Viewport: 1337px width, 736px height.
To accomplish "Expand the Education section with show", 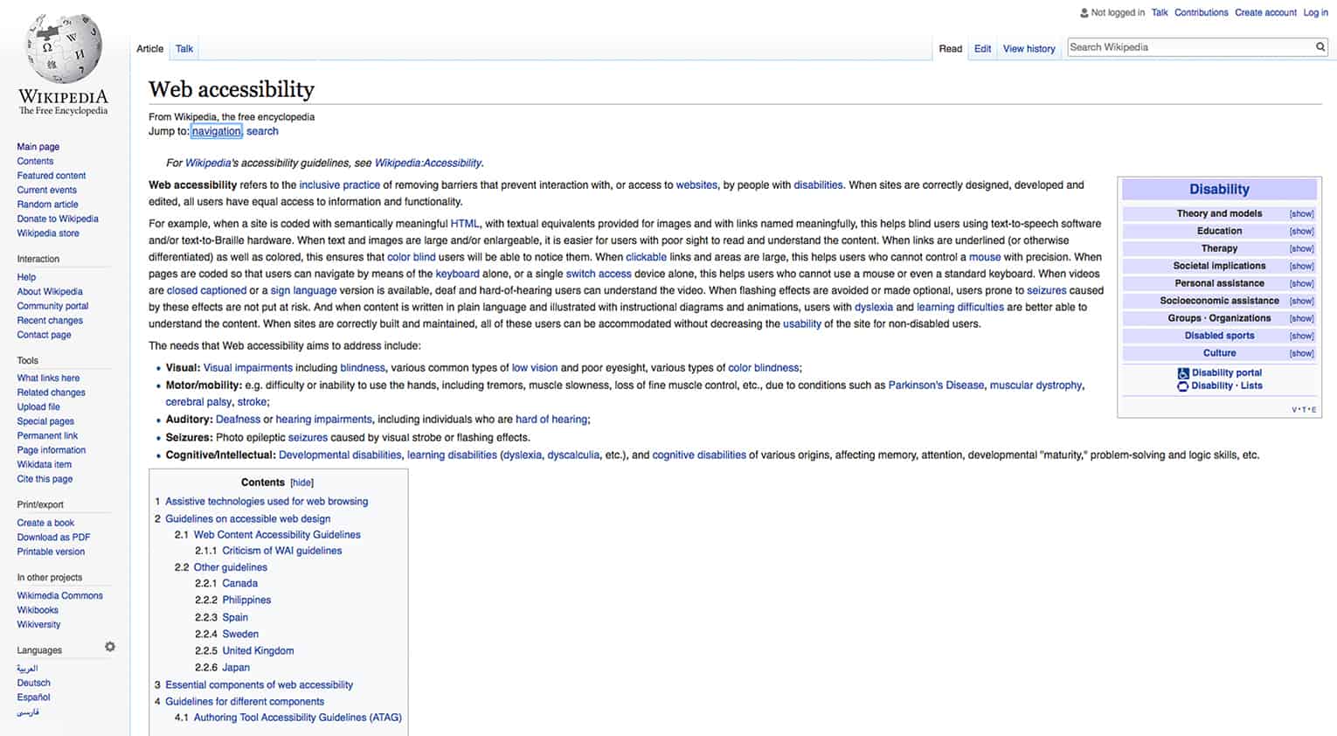I will point(1301,232).
